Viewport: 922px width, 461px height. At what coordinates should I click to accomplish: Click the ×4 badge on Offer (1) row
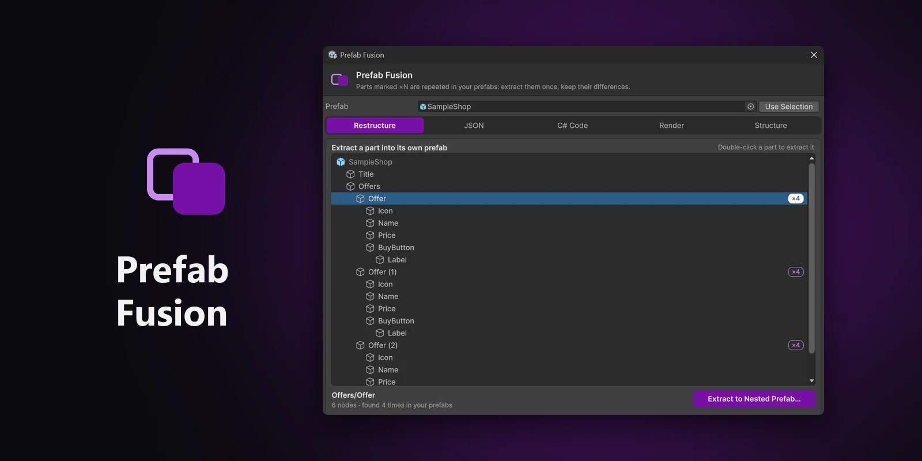pos(796,272)
